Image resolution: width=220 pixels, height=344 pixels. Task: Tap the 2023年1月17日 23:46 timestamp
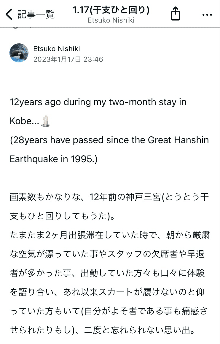(x=68, y=59)
